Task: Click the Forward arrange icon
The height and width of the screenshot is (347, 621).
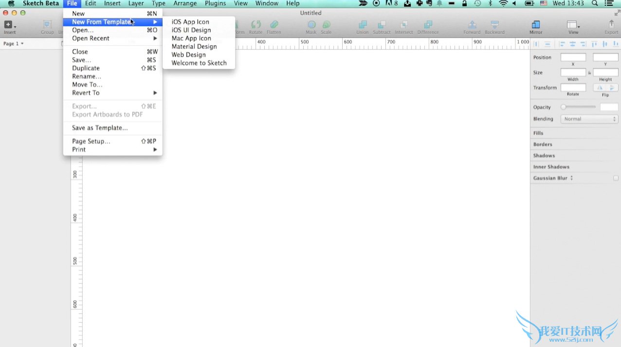Action: [472, 24]
